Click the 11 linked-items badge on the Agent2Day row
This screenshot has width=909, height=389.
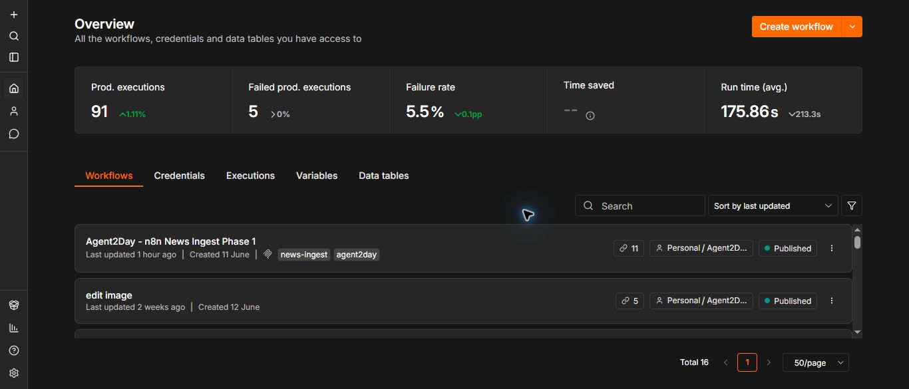click(629, 248)
